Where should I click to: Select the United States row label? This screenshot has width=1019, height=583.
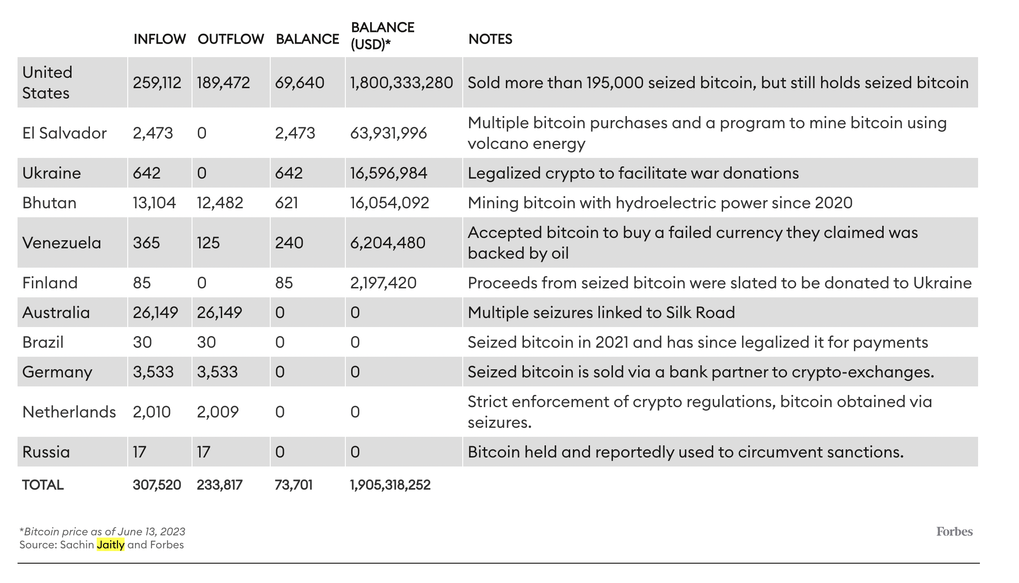click(x=47, y=82)
